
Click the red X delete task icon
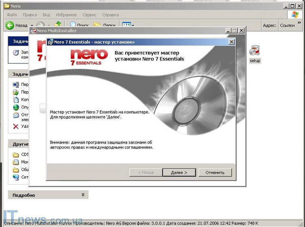[x=16, y=126]
